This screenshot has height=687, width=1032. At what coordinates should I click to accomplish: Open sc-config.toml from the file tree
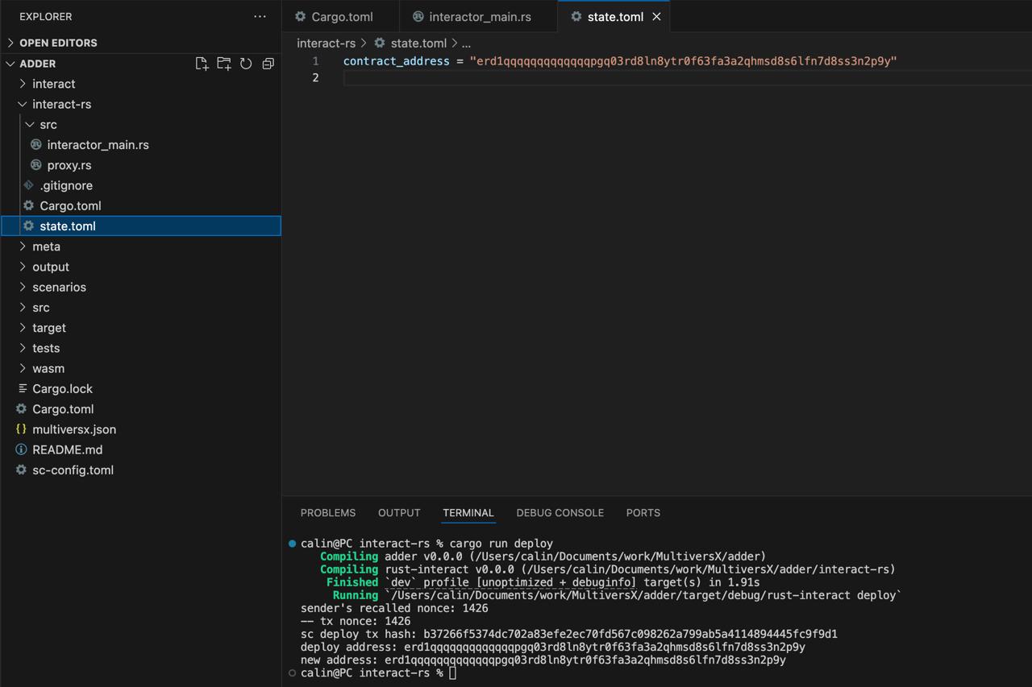[73, 470]
